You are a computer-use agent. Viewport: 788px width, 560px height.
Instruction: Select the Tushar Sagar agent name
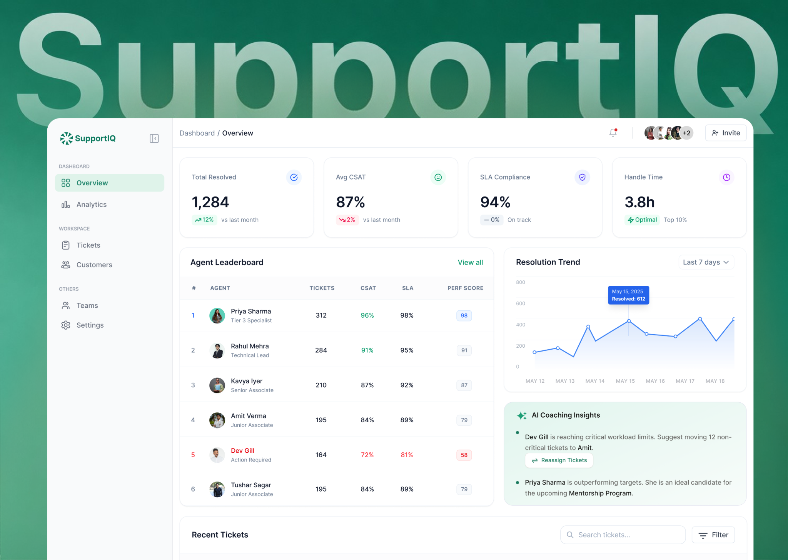click(251, 485)
